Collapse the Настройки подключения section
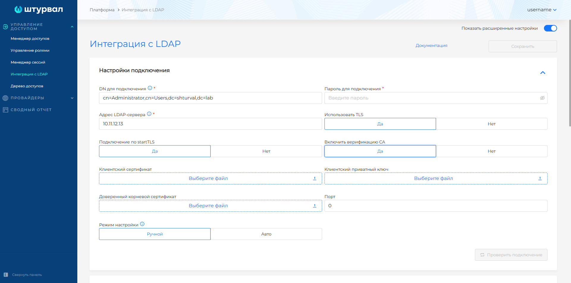This screenshot has height=283, width=571. tap(542, 73)
